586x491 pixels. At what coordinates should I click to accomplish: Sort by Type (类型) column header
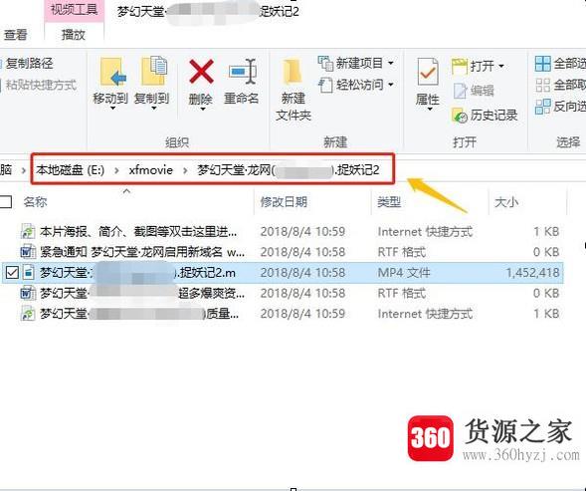click(389, 202)
